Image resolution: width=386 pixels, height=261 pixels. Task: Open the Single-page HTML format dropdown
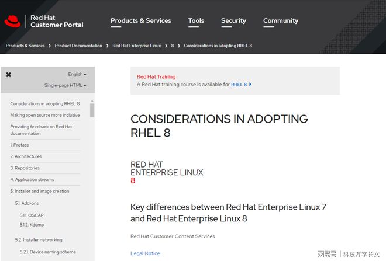pos(66,85)
